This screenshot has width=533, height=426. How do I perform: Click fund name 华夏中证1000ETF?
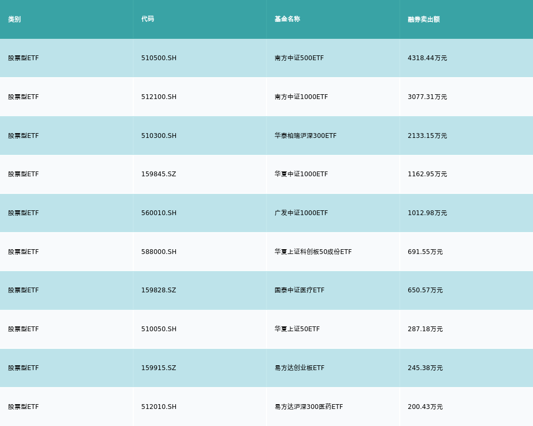pos(301,174)
